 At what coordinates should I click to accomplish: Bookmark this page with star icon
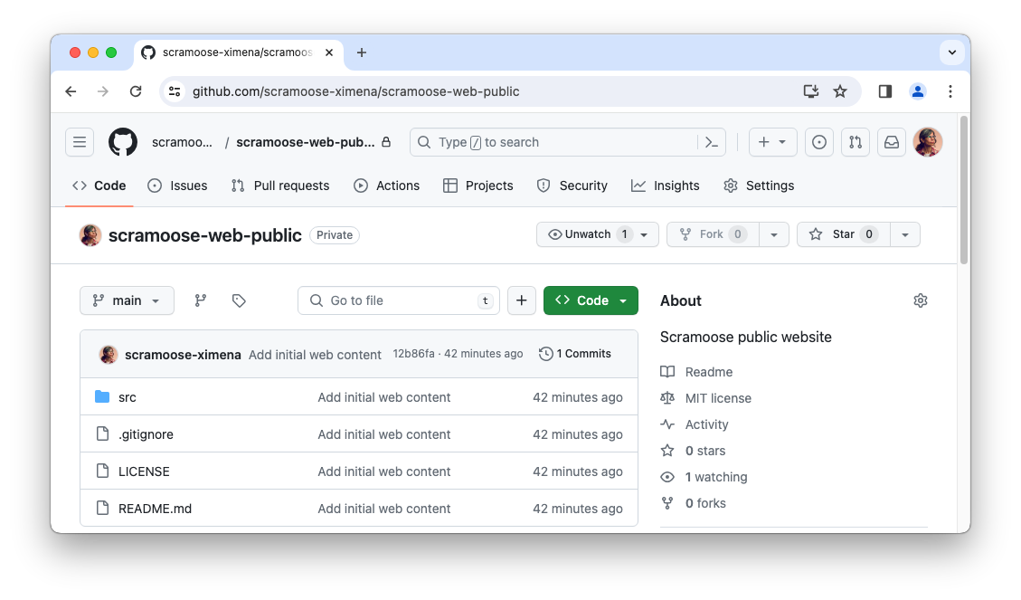[840, 91]
